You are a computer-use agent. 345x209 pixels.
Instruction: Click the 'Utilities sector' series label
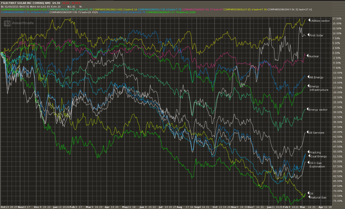320,21
